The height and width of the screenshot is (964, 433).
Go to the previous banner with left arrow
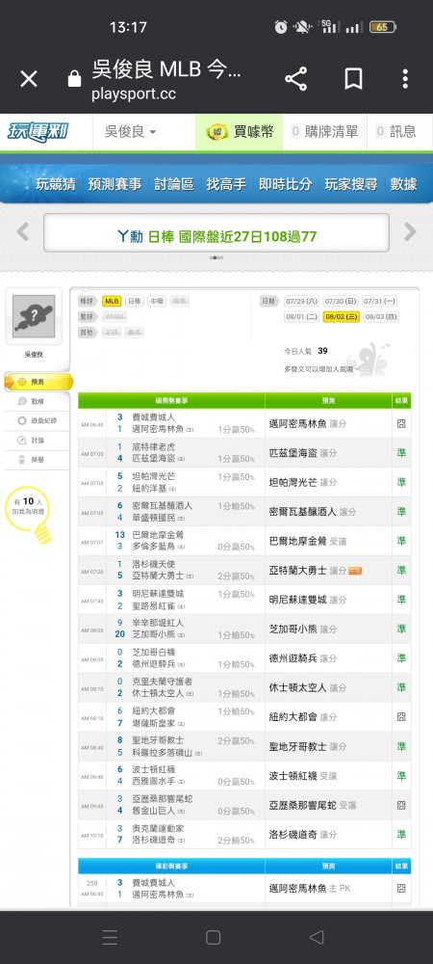click(23, 231)
